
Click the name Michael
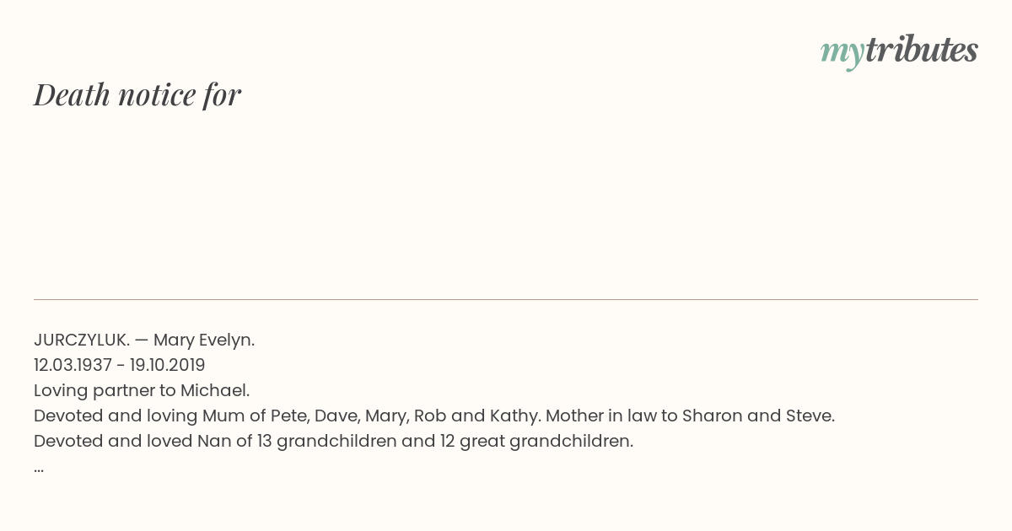tap(215, 390)
